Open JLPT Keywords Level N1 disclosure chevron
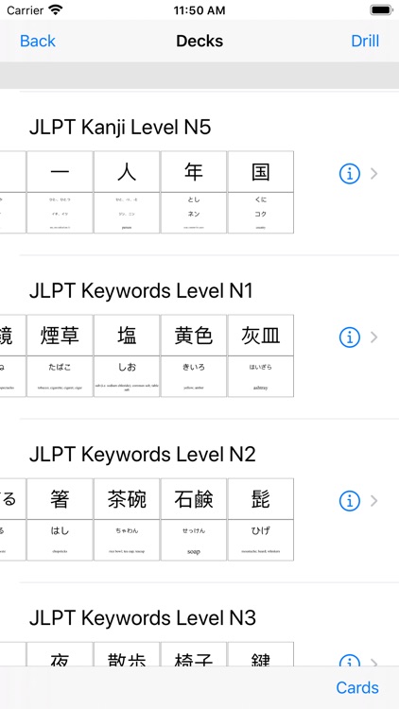 point(373,337)
